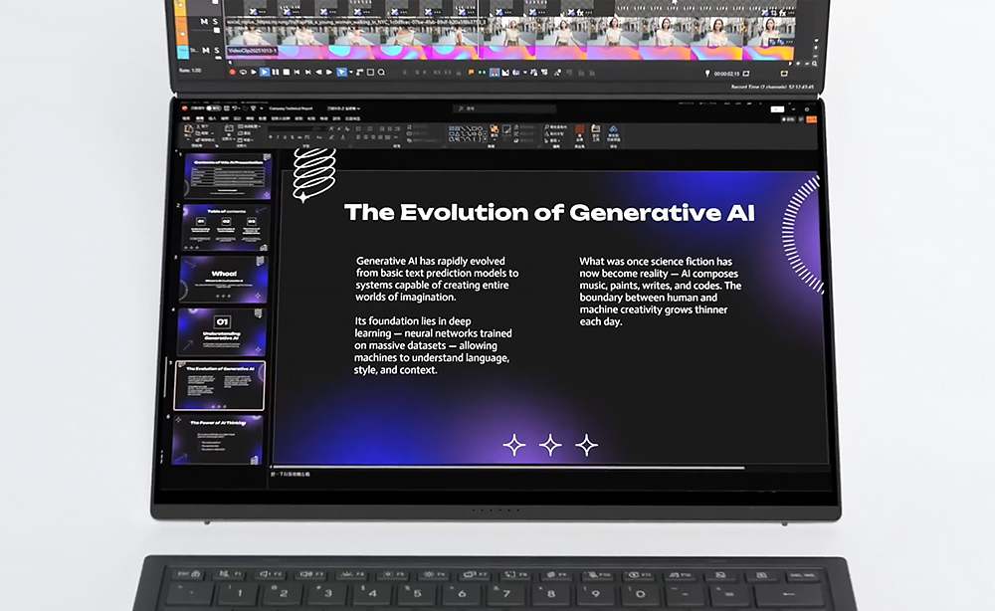Solo the top video track (S)

(x=217, y=20)
